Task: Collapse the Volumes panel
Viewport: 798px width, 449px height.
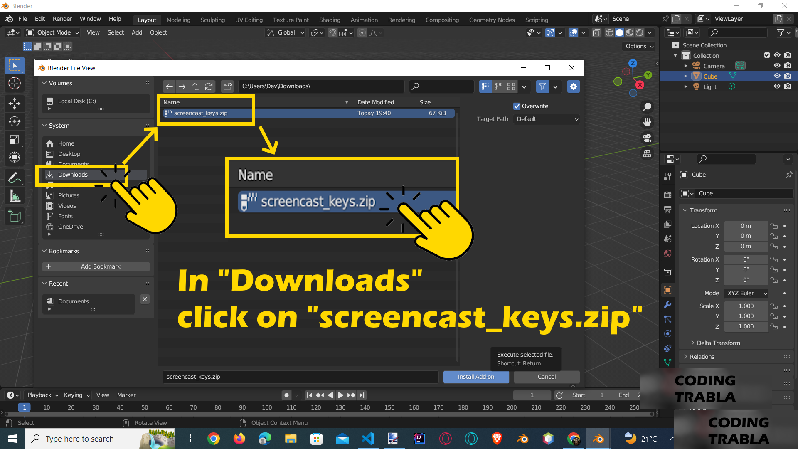Action: tap(44, 83)
